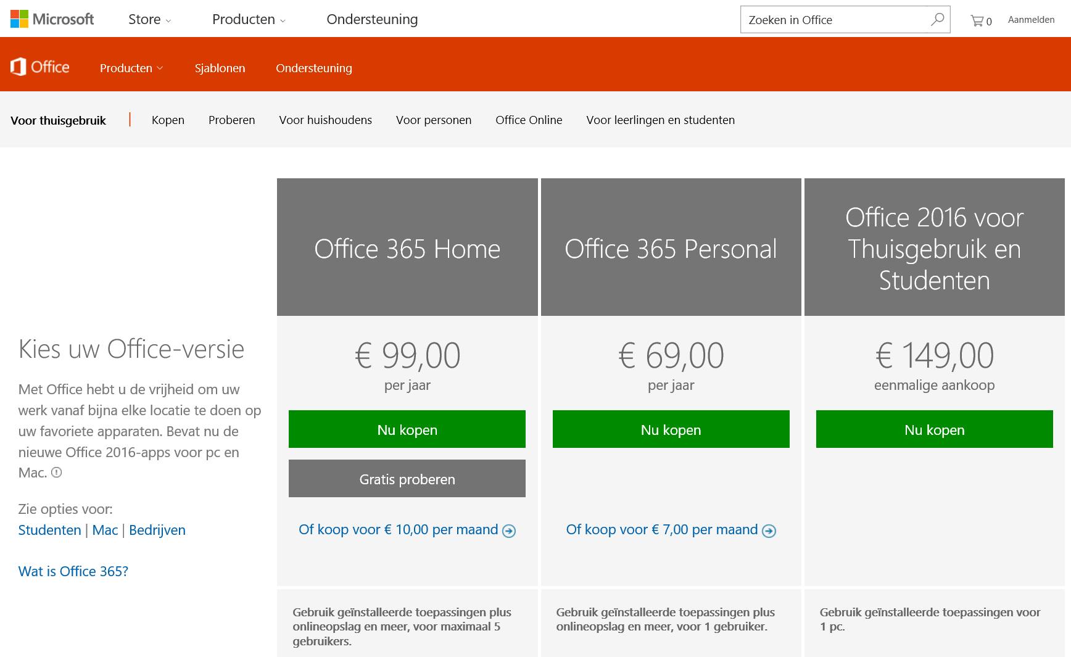Expand Producten dropdown in orange Office bar
The height and width of the screenshot is (657, 1071).
tap(131, 68)
